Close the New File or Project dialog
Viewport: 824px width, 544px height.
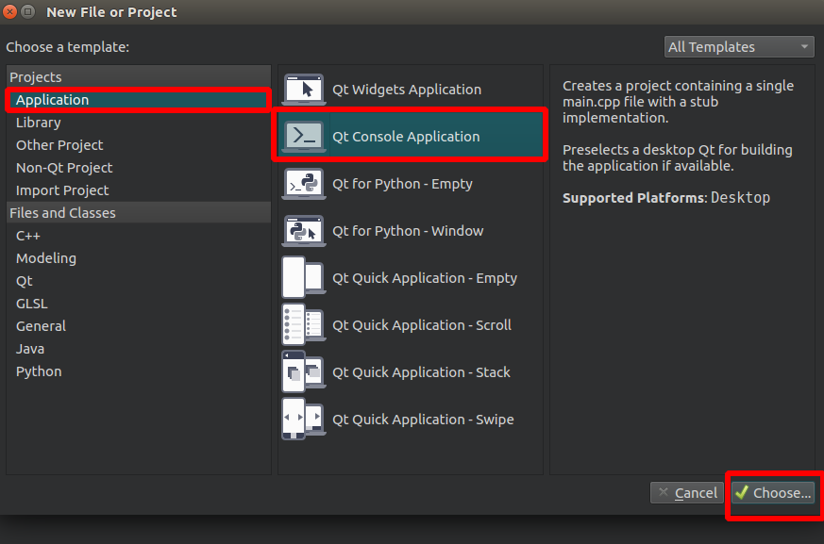(x=9, y=12)
